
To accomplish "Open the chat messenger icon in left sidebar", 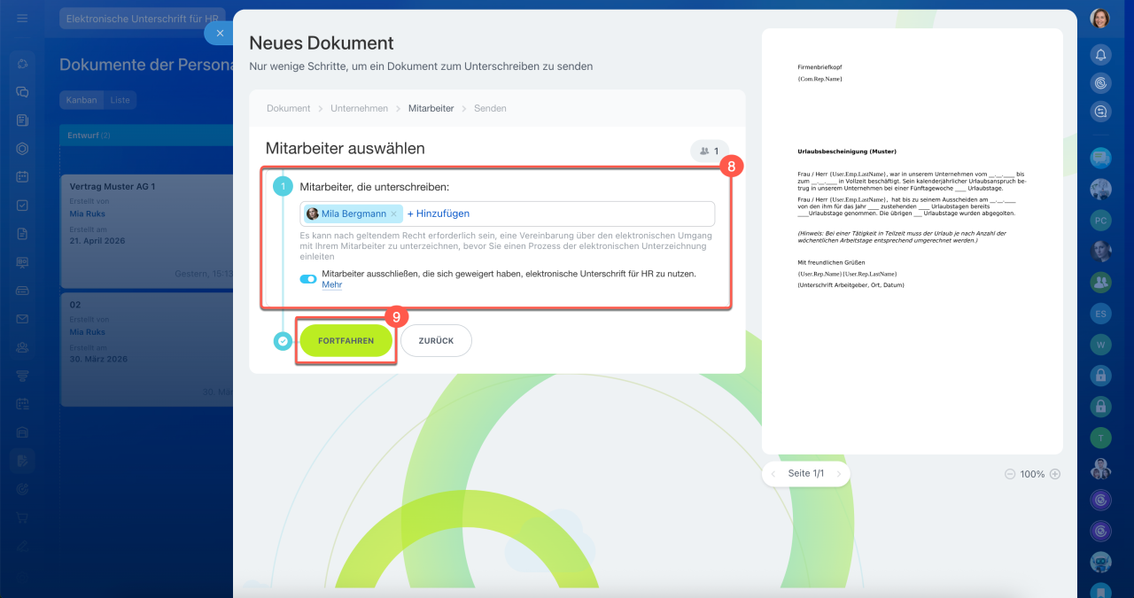I will tap(23, 91).
